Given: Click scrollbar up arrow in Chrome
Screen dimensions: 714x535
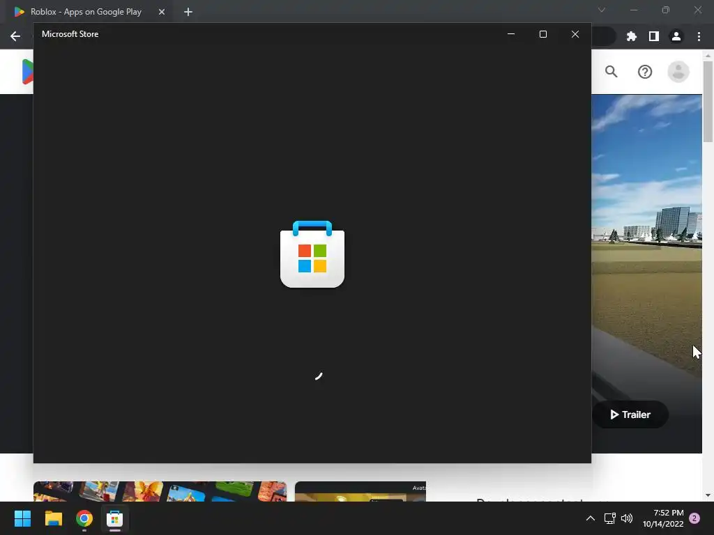Looking at the screenshot, I should click(708, 56).
